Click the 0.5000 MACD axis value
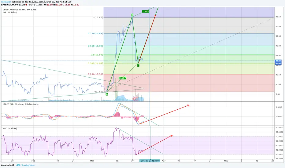 [x=279, y=107]
